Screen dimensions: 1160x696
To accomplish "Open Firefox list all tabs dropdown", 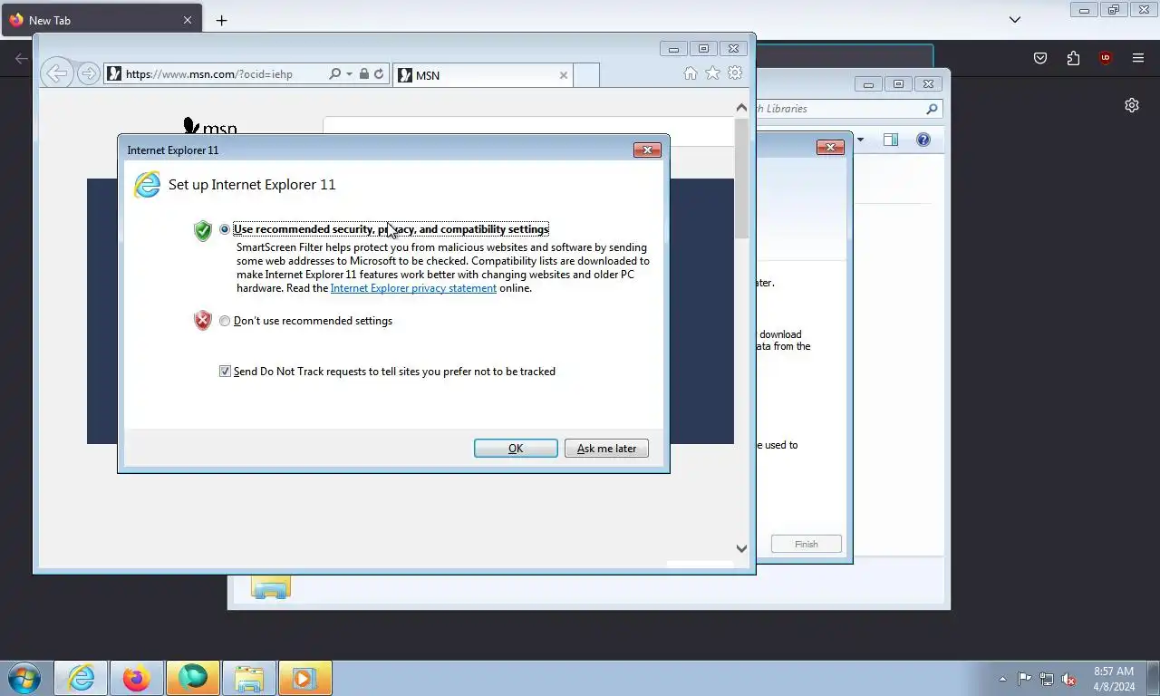I will [1015, 20].
